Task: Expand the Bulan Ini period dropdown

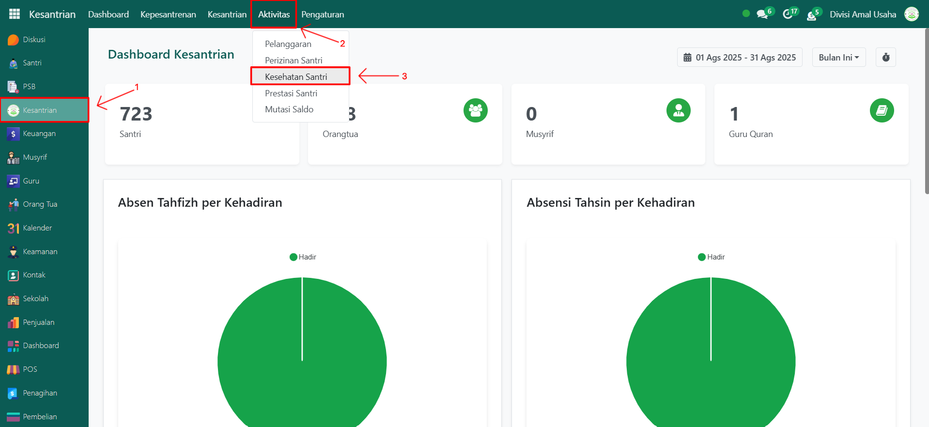Action: point(838,57)
